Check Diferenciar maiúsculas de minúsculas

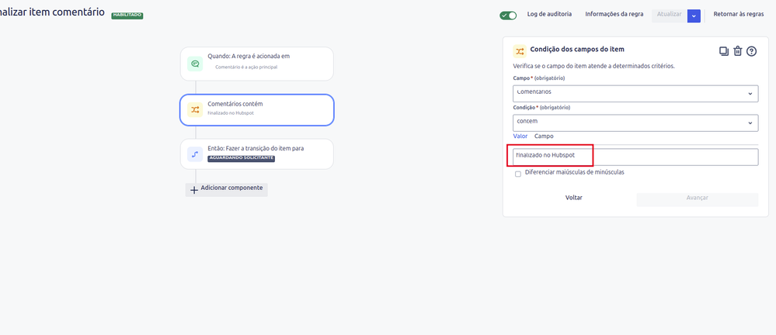(x=518, y=174)
